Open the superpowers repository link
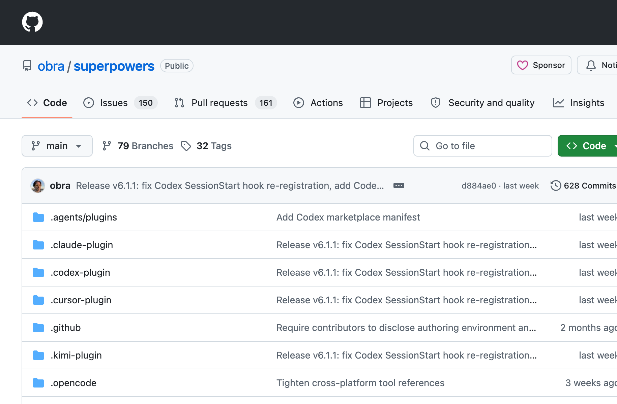The image size is (617, 404). pos(114,66)
